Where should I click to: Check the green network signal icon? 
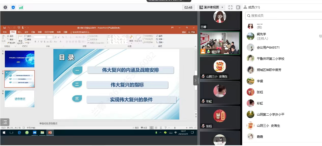21,7
